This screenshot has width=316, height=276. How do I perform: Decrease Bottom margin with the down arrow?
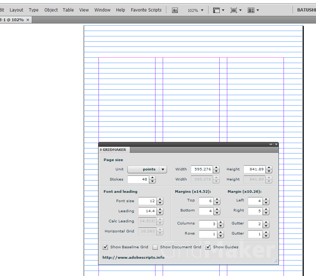pyautogui.click(x=217, y=213)
